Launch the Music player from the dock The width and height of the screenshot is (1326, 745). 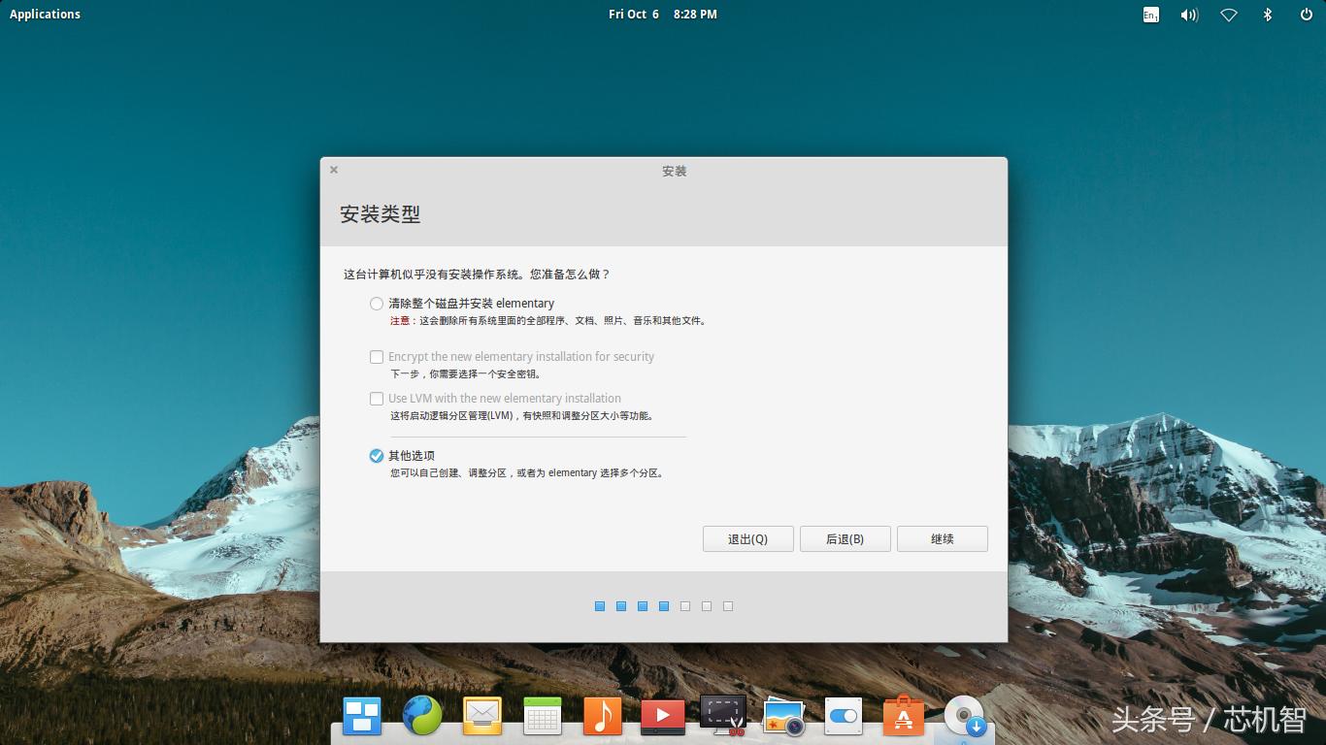(602, 716)
